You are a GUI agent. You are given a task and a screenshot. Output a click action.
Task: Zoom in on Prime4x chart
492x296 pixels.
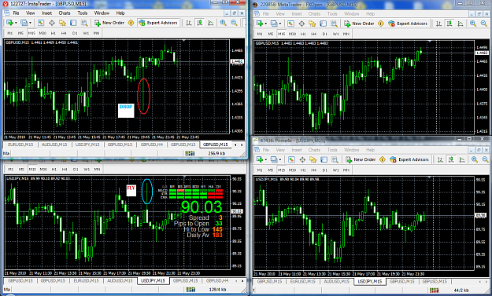click(x=475, y=159)
